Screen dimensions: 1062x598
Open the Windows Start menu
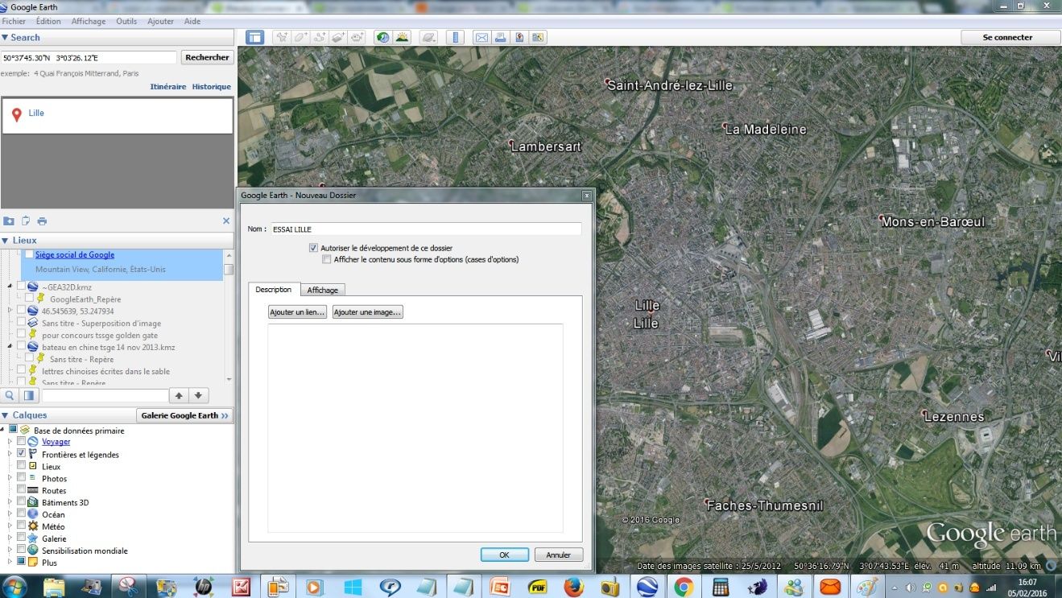pyautogui.click(x=14, y=586)
